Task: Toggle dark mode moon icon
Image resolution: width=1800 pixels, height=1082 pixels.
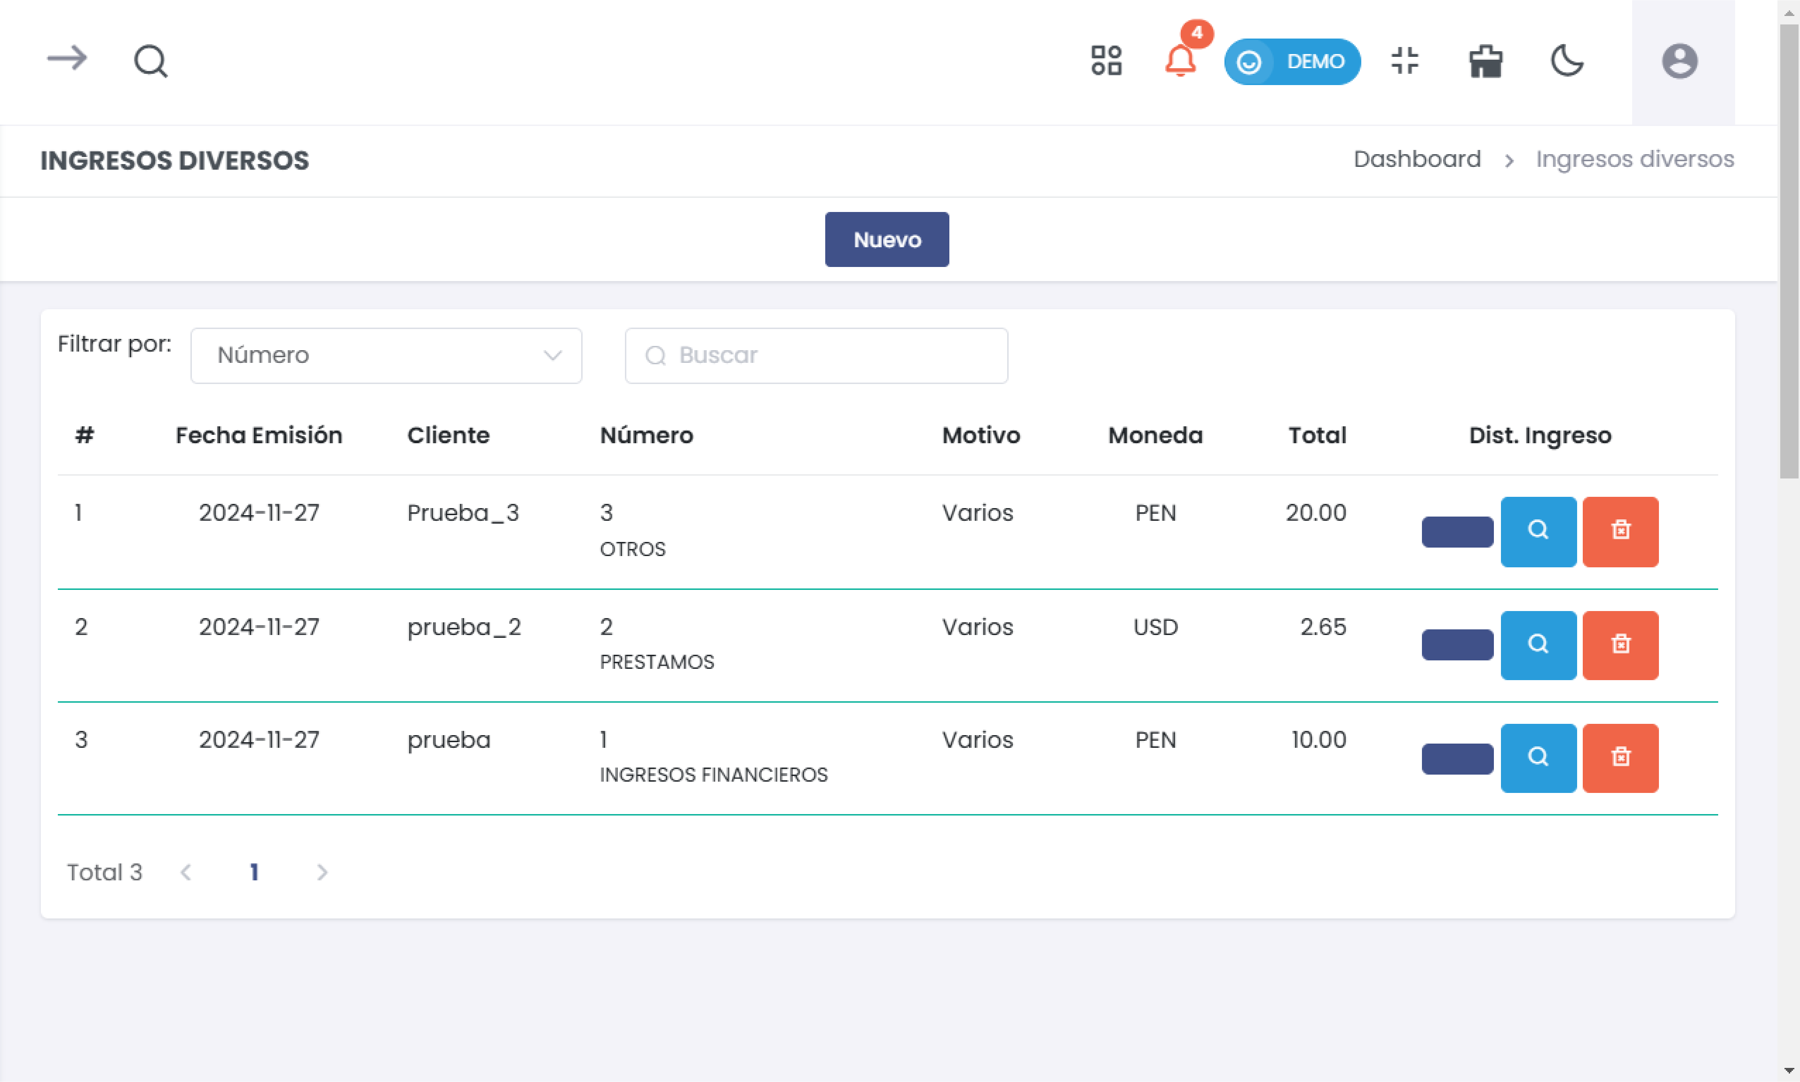Action: (x=1567, y=61)
